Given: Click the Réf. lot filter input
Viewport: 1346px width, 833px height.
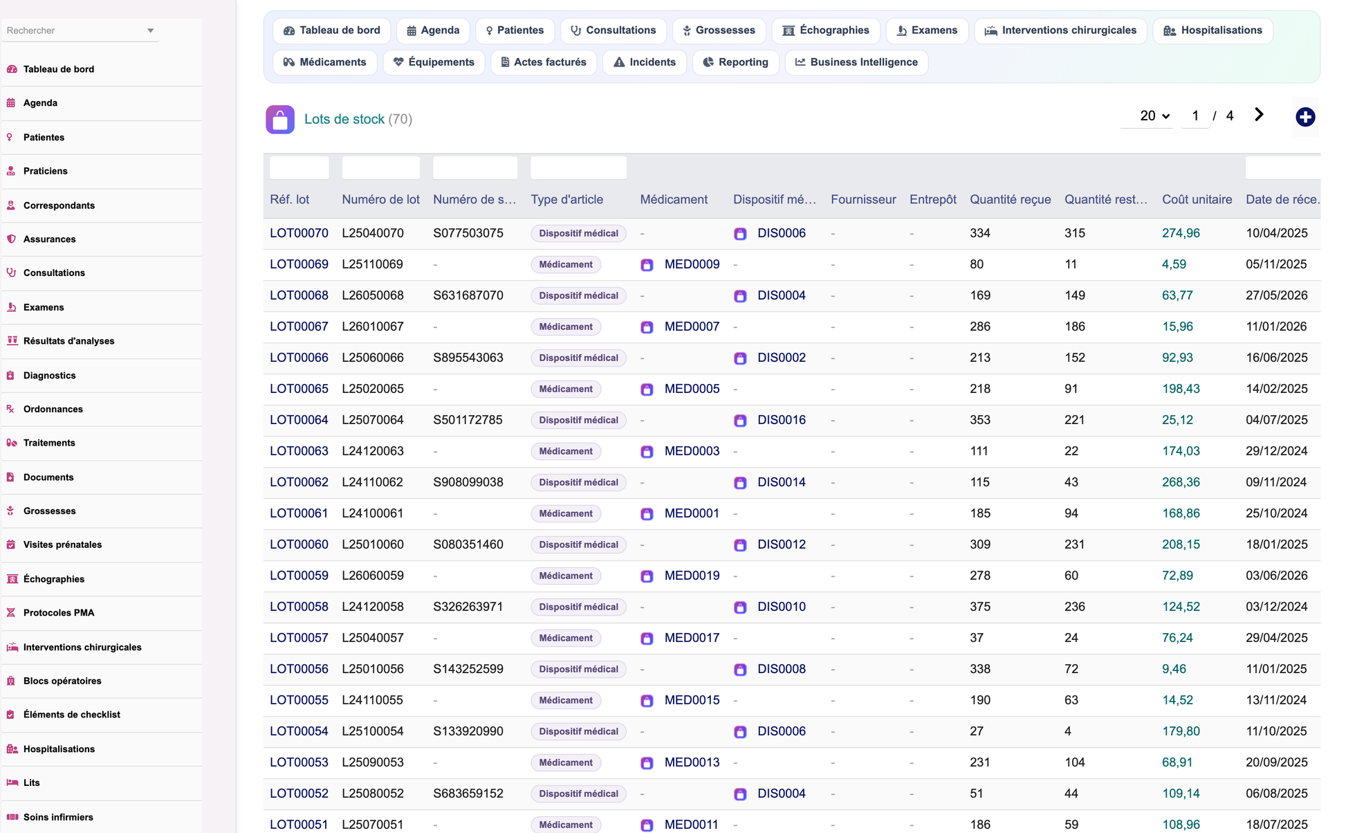Looking at the screenshot, I should [299, 168].
